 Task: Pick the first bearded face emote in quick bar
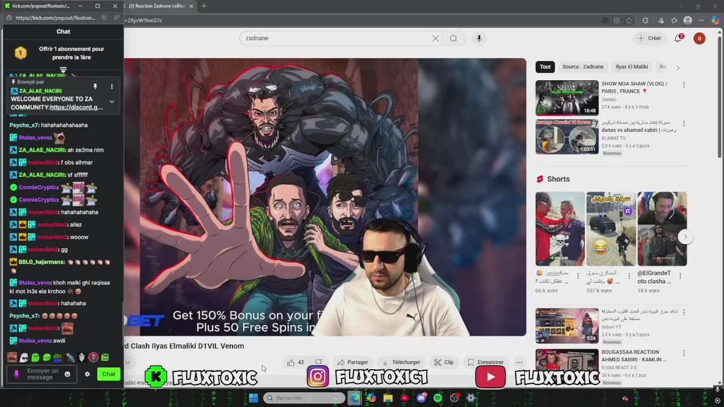click(x=12, y=357)
